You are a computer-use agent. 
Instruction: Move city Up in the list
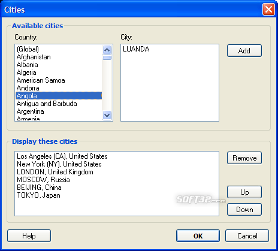pos(244,192)
